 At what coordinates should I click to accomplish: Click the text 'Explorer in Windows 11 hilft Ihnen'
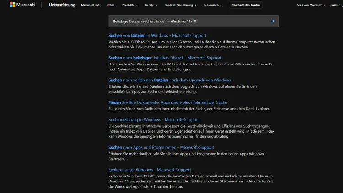pyautogui.click(x=137, y=176)
